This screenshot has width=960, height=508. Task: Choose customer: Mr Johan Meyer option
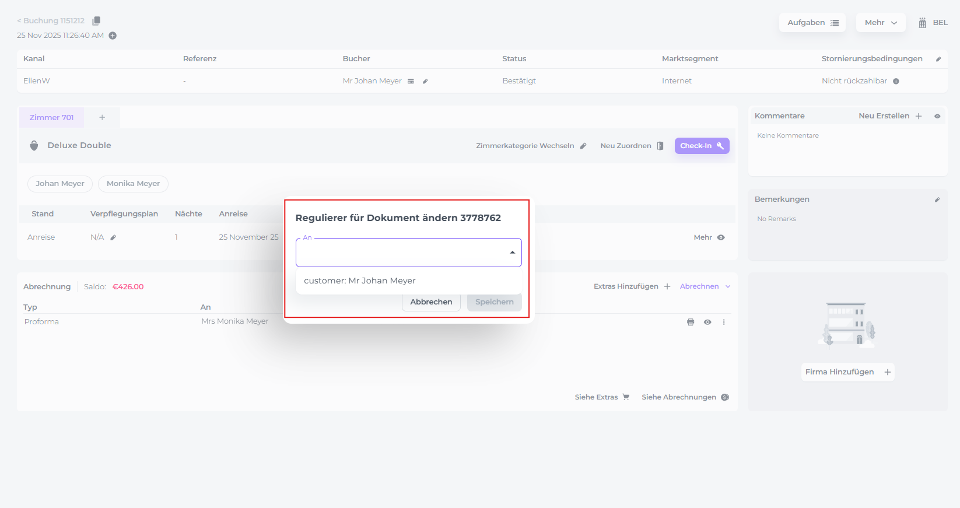(x=360, y=281)
